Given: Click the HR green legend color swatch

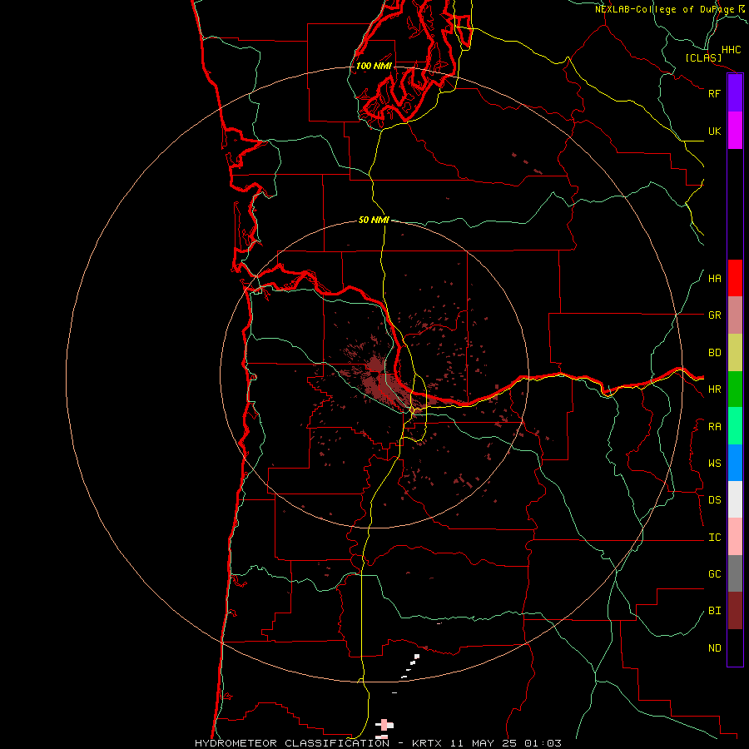Looking at the screenshot, I should (735, 389).
